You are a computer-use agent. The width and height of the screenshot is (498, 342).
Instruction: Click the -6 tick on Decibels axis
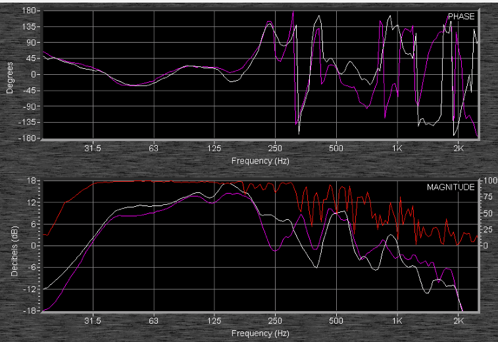tap(33, 267)
